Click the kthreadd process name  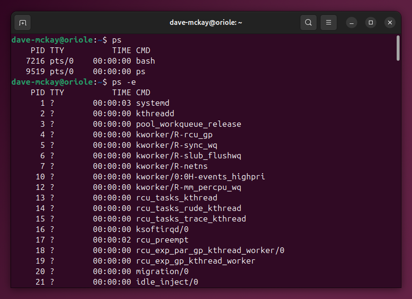155,113
